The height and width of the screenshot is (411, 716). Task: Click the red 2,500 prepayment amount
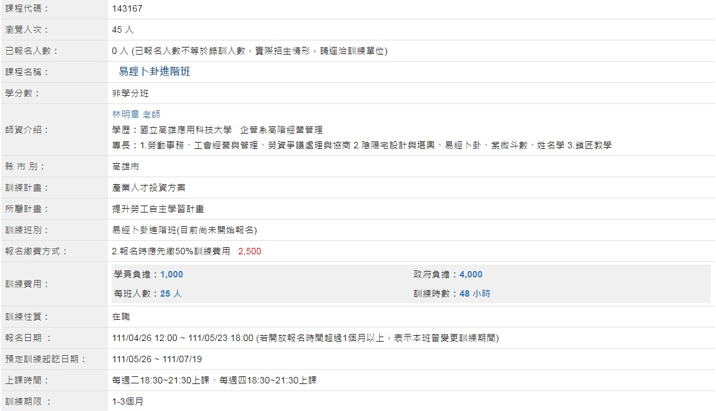[249, 251]
